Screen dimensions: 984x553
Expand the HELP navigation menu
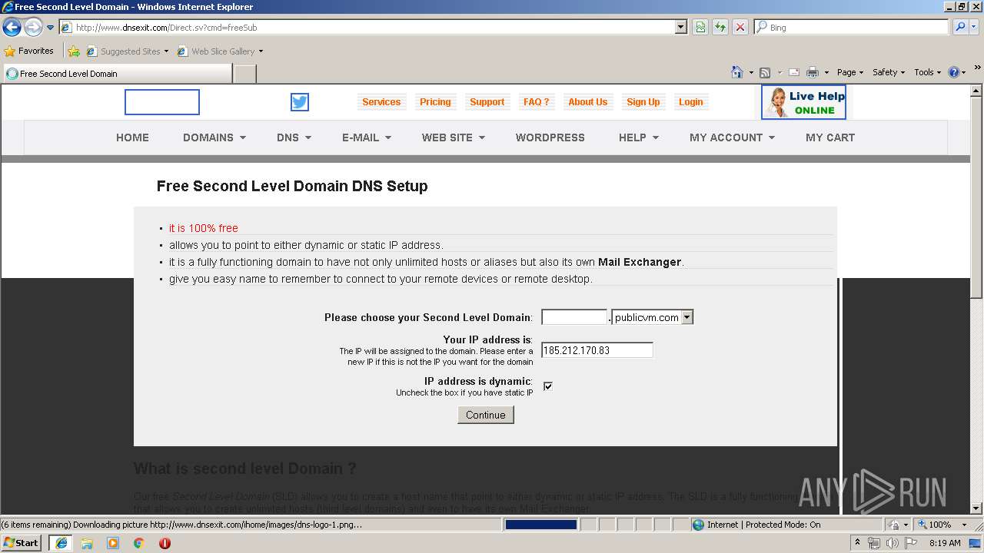[x=639, y=137]
